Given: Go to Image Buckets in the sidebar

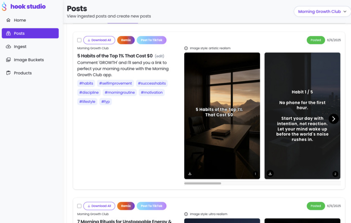Looking at the screenshot, I should pyautogui.click(x=28, y=60).
